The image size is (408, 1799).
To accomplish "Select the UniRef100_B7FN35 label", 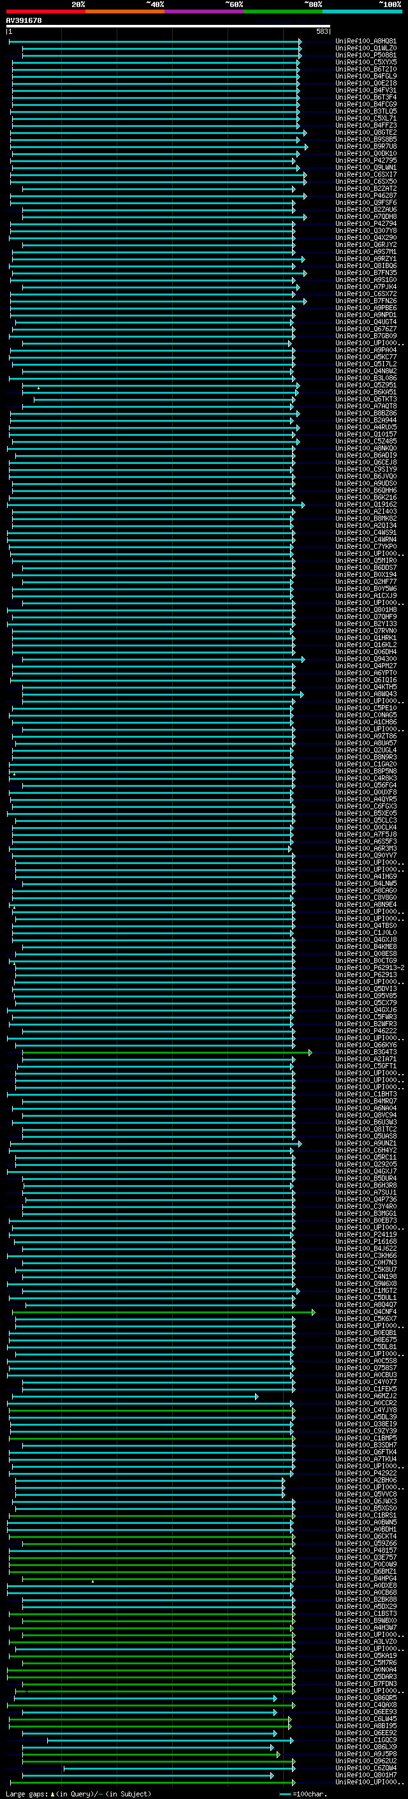I will point(365,273).
